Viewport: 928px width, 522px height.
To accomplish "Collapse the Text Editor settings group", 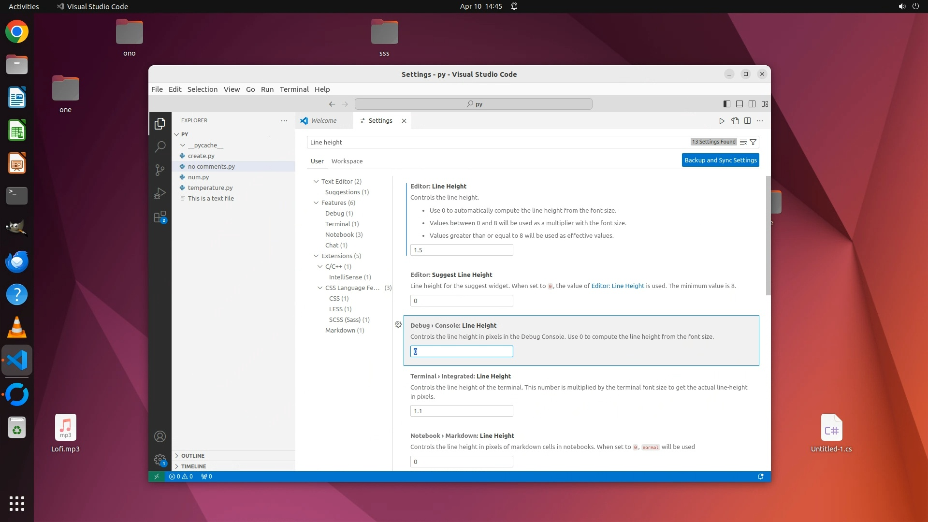I will pos(316,182).
